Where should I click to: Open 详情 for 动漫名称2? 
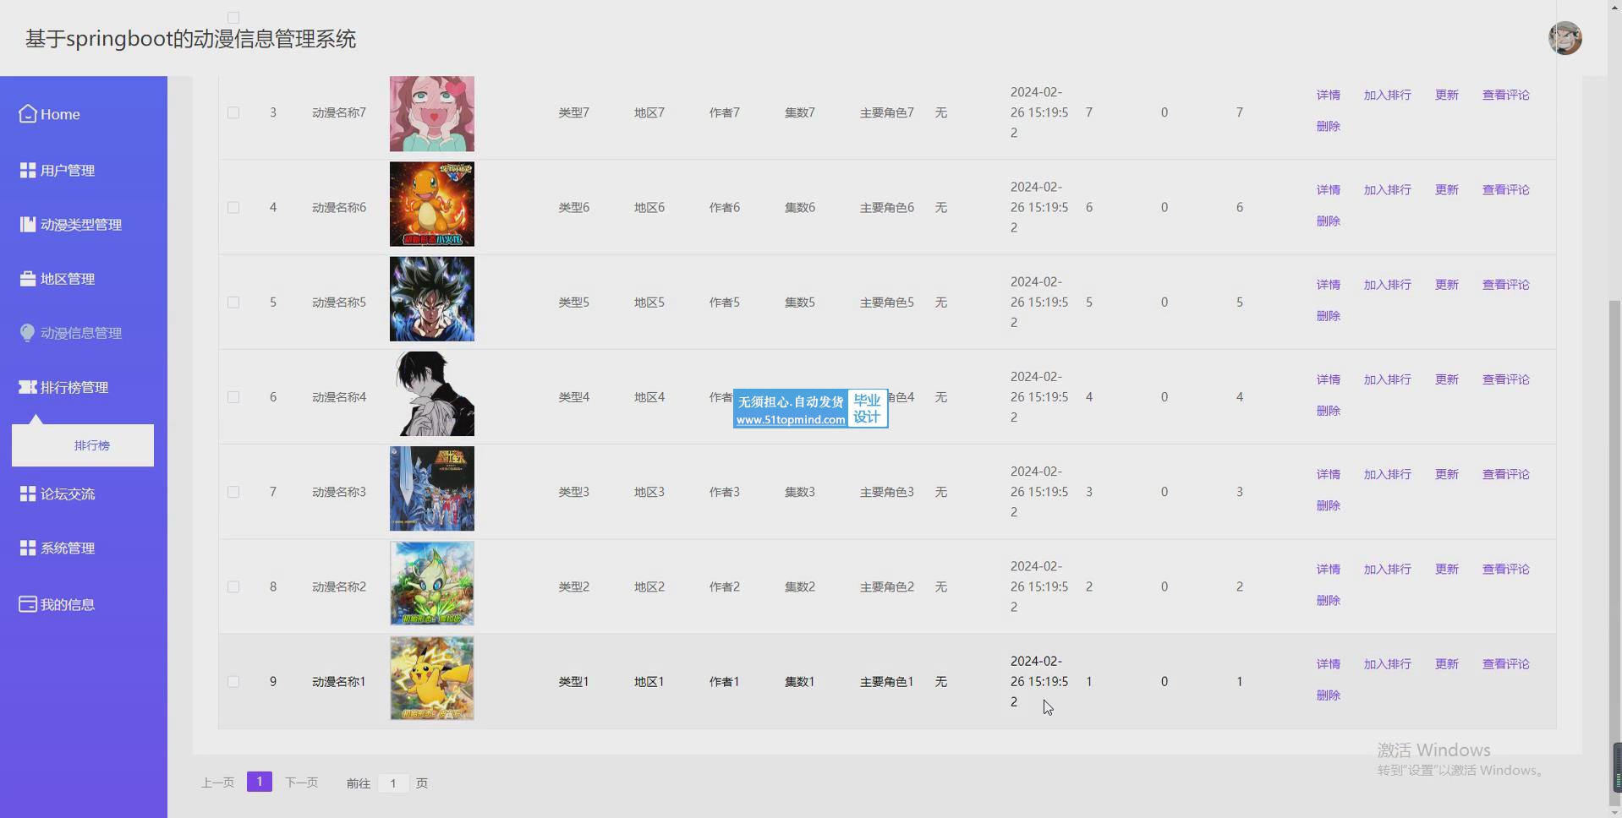(1328, 569)
